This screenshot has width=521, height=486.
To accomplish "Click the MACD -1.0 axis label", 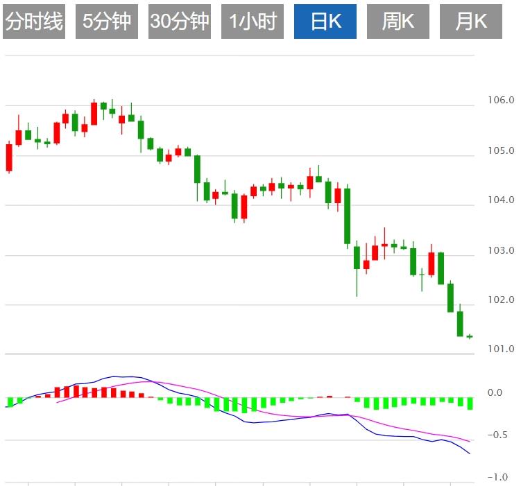I will [x=499, y=478].
